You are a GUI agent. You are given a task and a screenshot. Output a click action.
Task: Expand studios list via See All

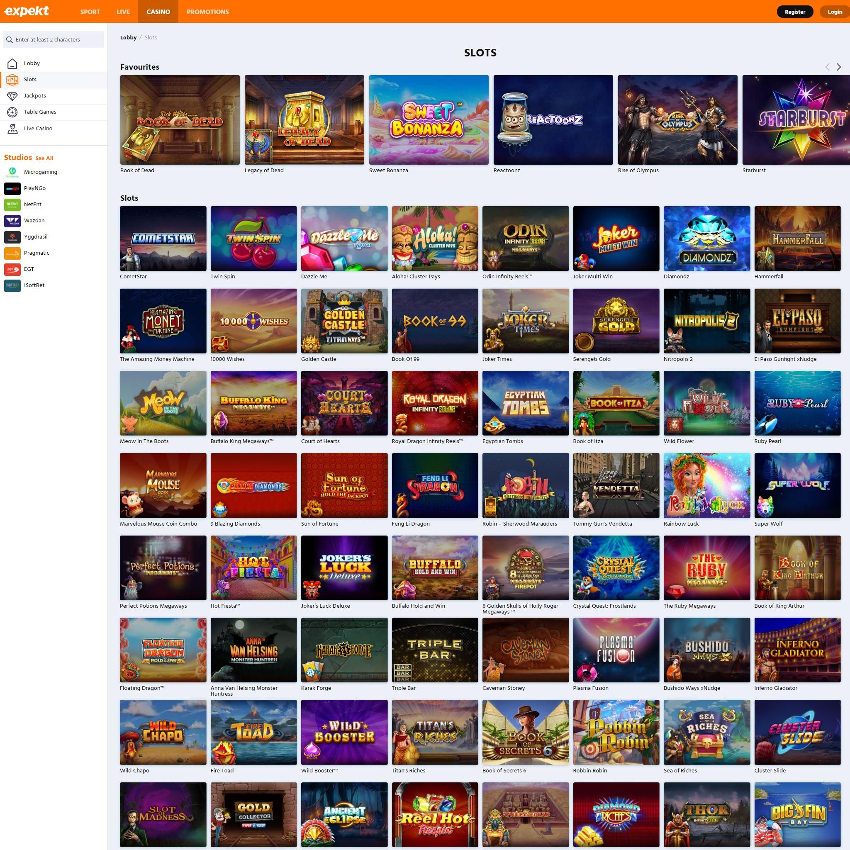(44, 158)
